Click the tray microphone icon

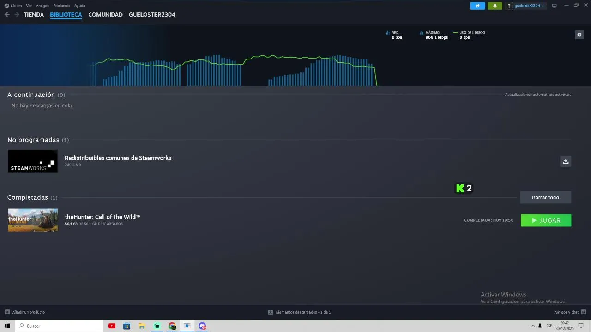pyautogui.click(x=540, y=326)
